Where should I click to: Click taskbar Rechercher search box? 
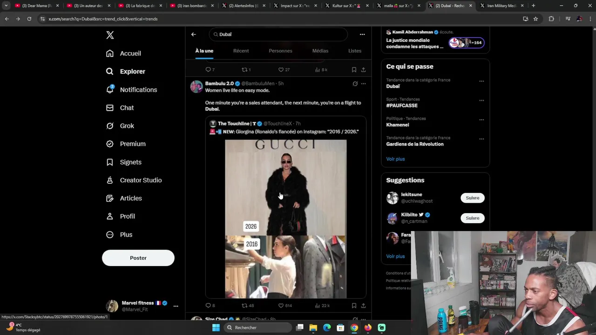point(257,328)
